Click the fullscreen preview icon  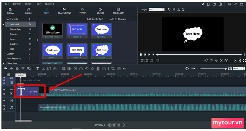244,61
